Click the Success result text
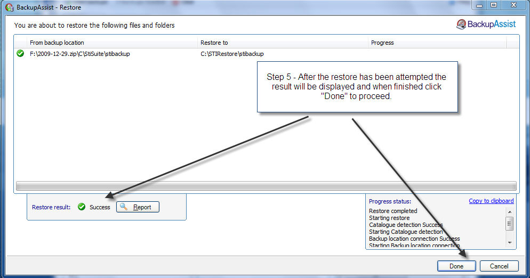This screenshot has width=530, height=278. coord(100,207)
